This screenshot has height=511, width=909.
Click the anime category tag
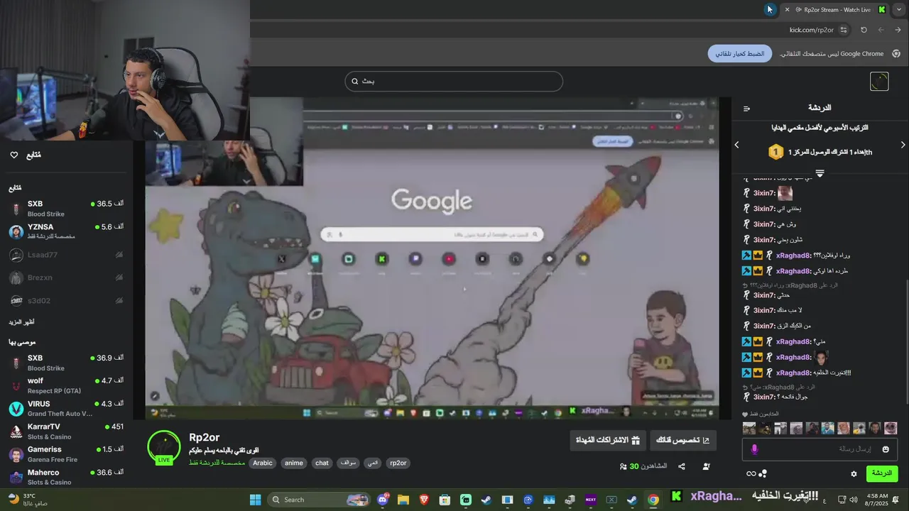click(x=294, y=463)
